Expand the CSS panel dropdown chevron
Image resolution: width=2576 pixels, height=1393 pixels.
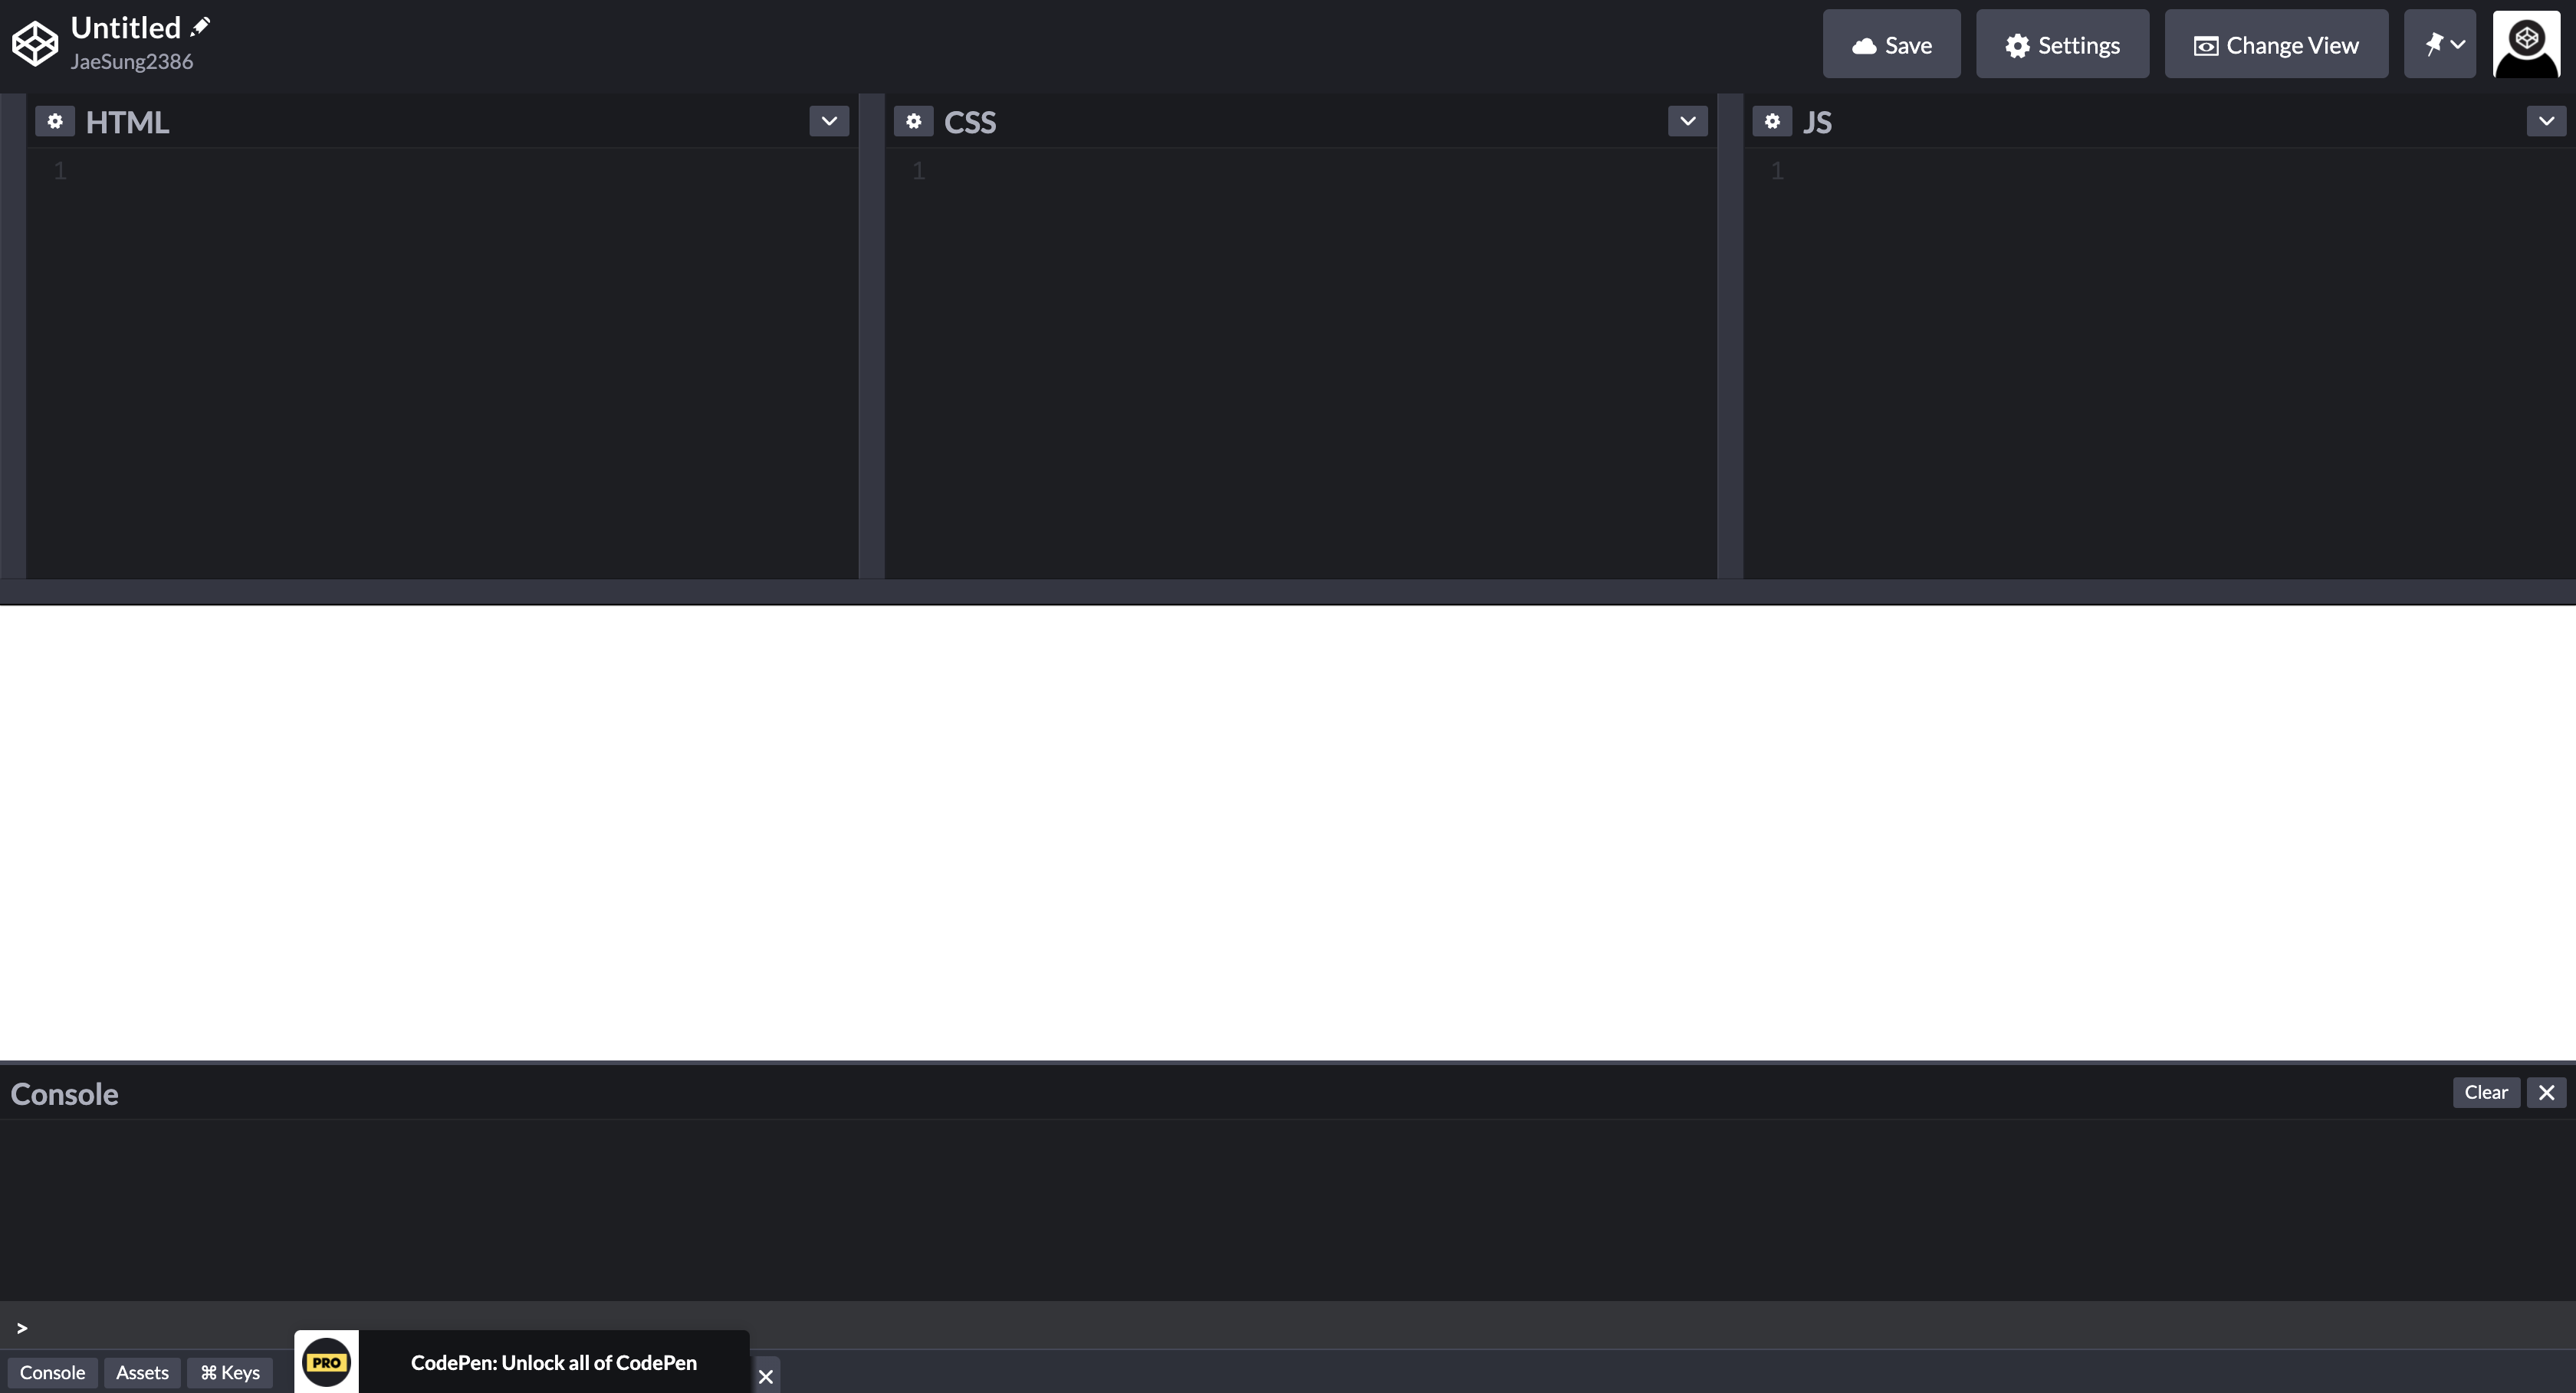[1687, 121]
